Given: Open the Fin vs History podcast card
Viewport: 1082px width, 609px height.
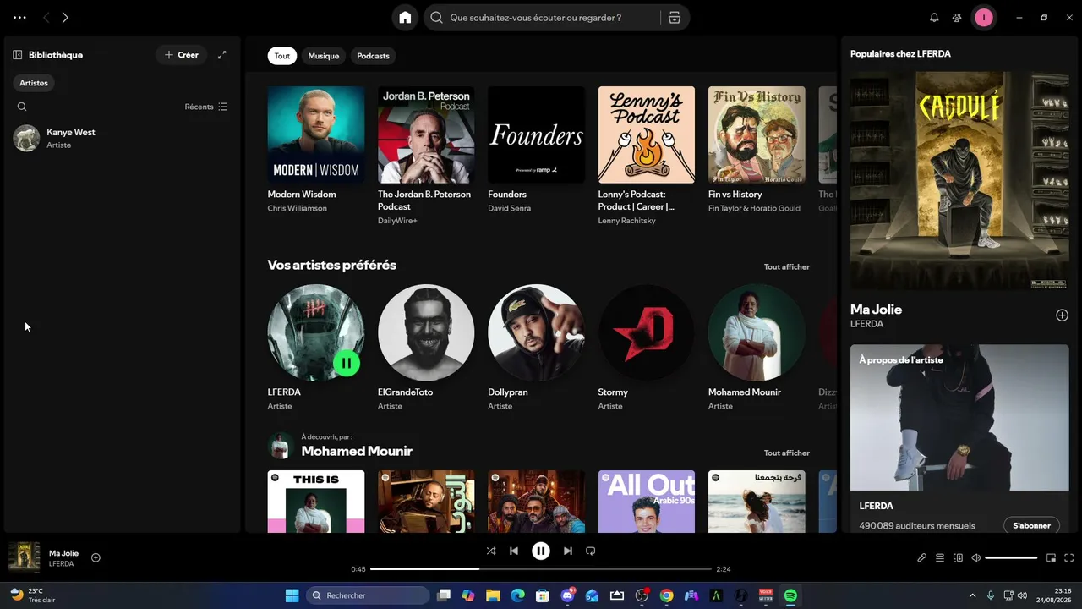Looking at the screenshot, I should point(757,150).
